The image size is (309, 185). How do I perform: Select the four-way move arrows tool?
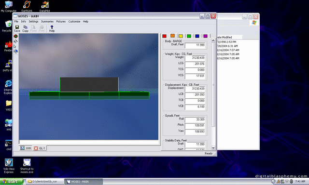16,41
